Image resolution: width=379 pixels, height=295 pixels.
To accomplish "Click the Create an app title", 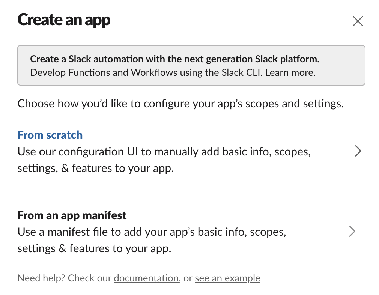I will click(64, 20).
